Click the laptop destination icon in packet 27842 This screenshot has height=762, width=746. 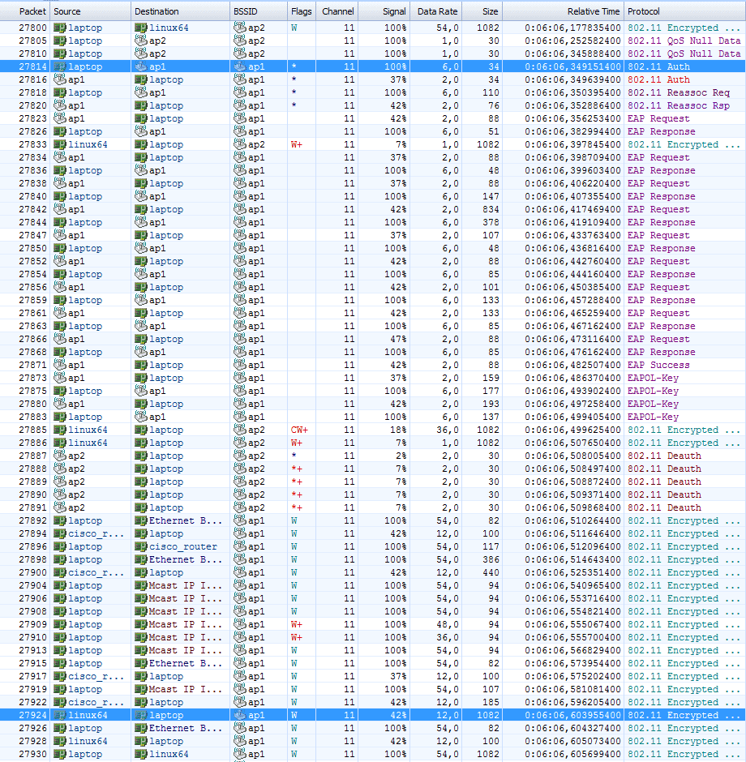(x=141, y=209)
